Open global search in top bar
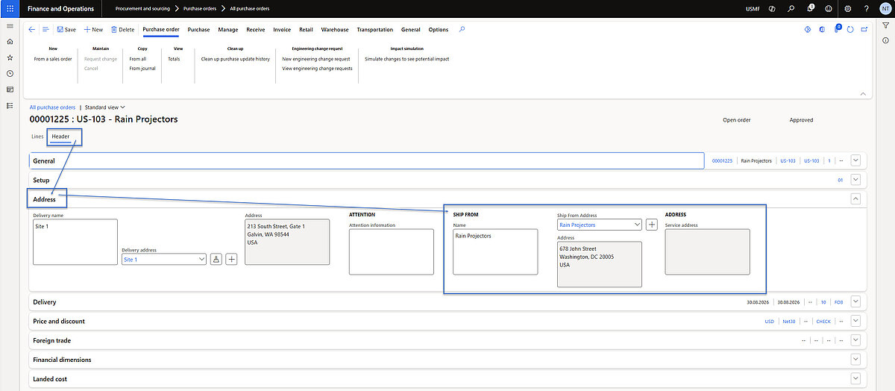This screenshot has height=391, width=895. 791,8
